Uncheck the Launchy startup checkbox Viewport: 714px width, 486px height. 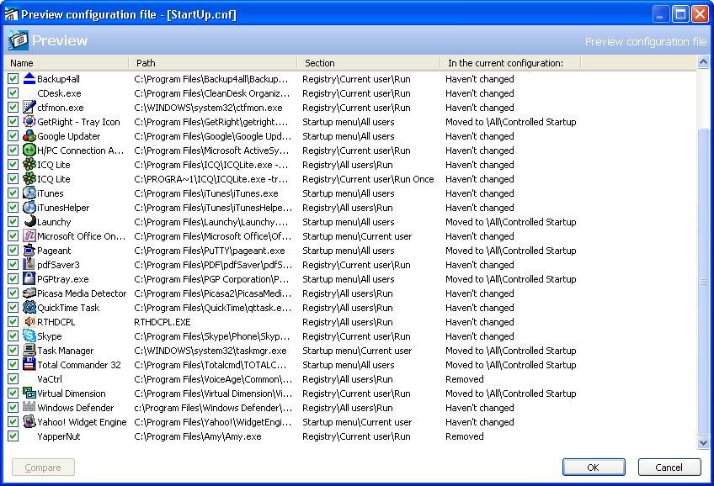[13, 221]
